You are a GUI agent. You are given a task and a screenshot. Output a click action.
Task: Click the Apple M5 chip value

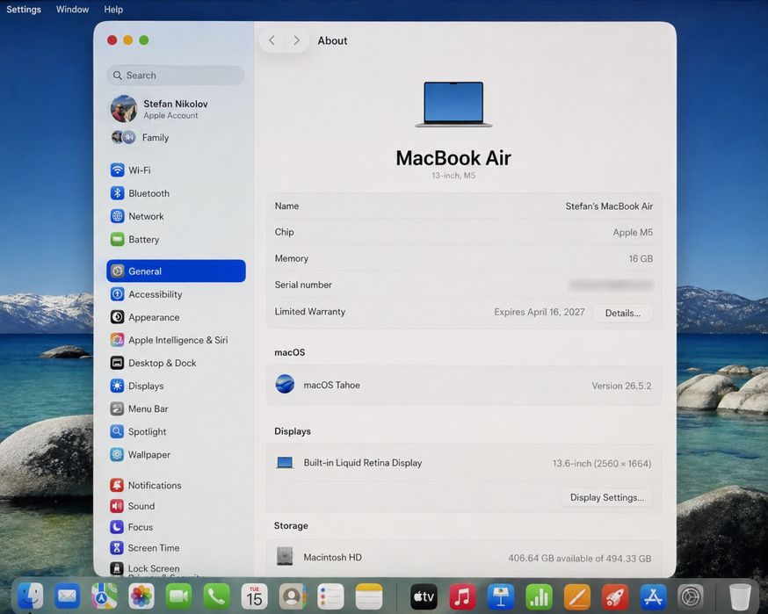(633, 233)
